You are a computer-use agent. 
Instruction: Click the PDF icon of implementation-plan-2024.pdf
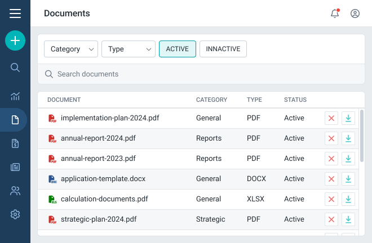52,118
